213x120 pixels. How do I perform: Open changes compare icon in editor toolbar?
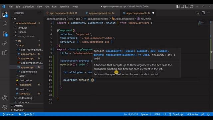(x=198, y=13)
